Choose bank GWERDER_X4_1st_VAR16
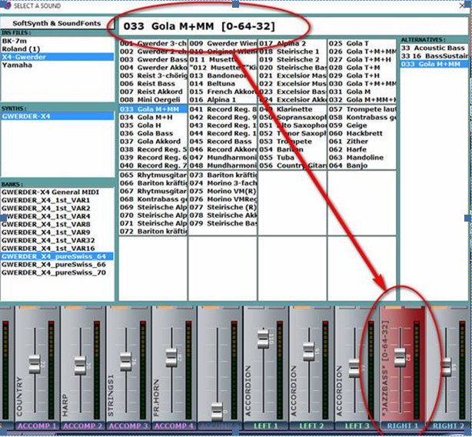Image resolution: width=472 pixels, height=437 pixels. coord(46,249)
